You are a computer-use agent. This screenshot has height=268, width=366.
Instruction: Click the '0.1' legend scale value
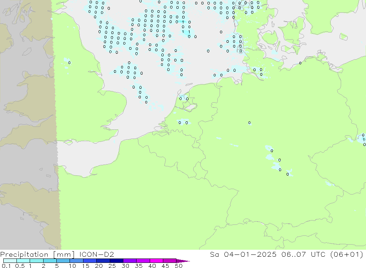click(6, 266)
